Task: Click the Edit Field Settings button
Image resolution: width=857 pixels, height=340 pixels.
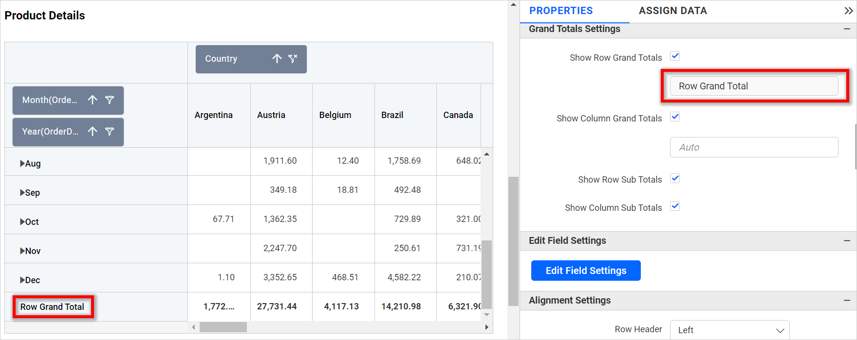Action: (586, 271)
